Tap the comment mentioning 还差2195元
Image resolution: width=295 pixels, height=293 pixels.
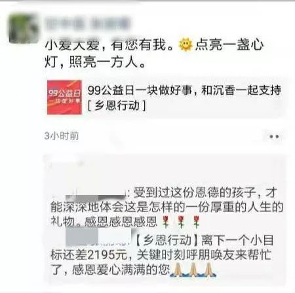coord(162,254)
